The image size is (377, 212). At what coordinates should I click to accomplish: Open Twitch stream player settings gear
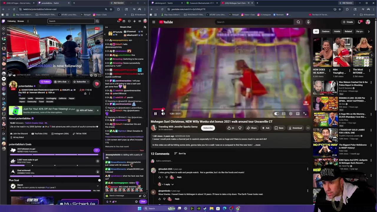tap(91, 75)
